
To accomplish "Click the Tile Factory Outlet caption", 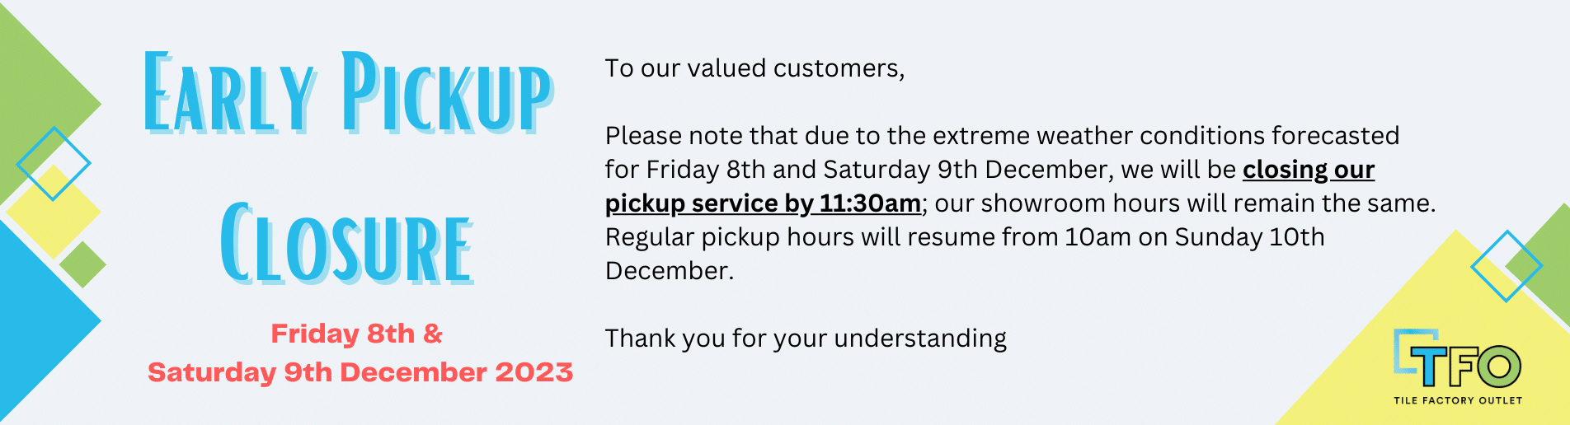I will (1457, 400).
